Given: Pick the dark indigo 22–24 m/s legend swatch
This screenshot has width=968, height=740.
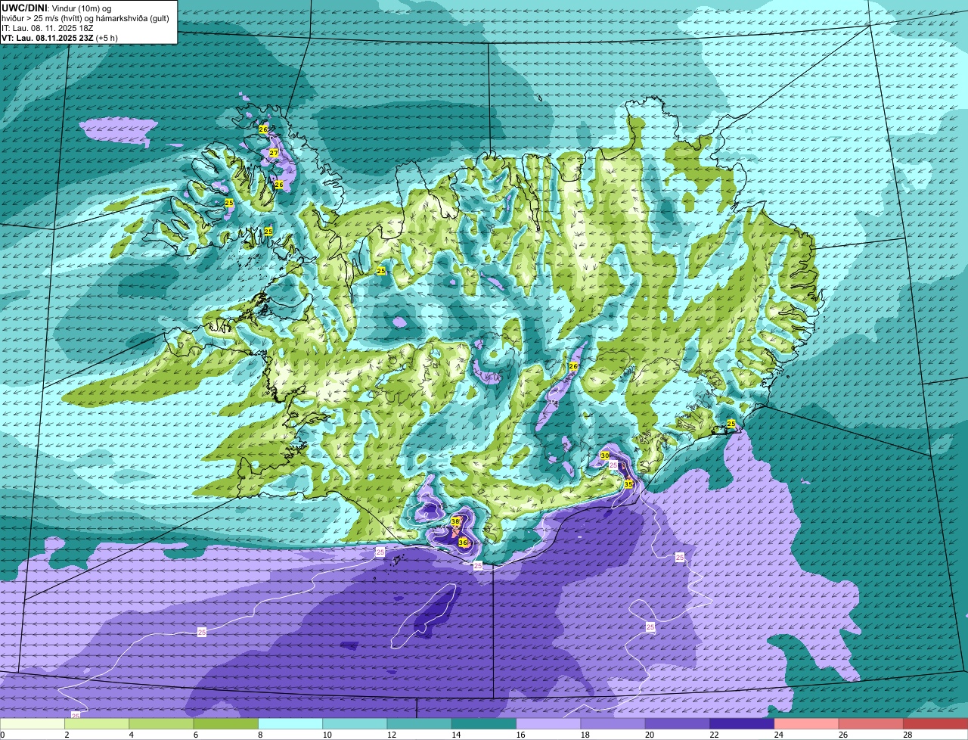Looking at the screenshot, I should (x=742, y=723).
